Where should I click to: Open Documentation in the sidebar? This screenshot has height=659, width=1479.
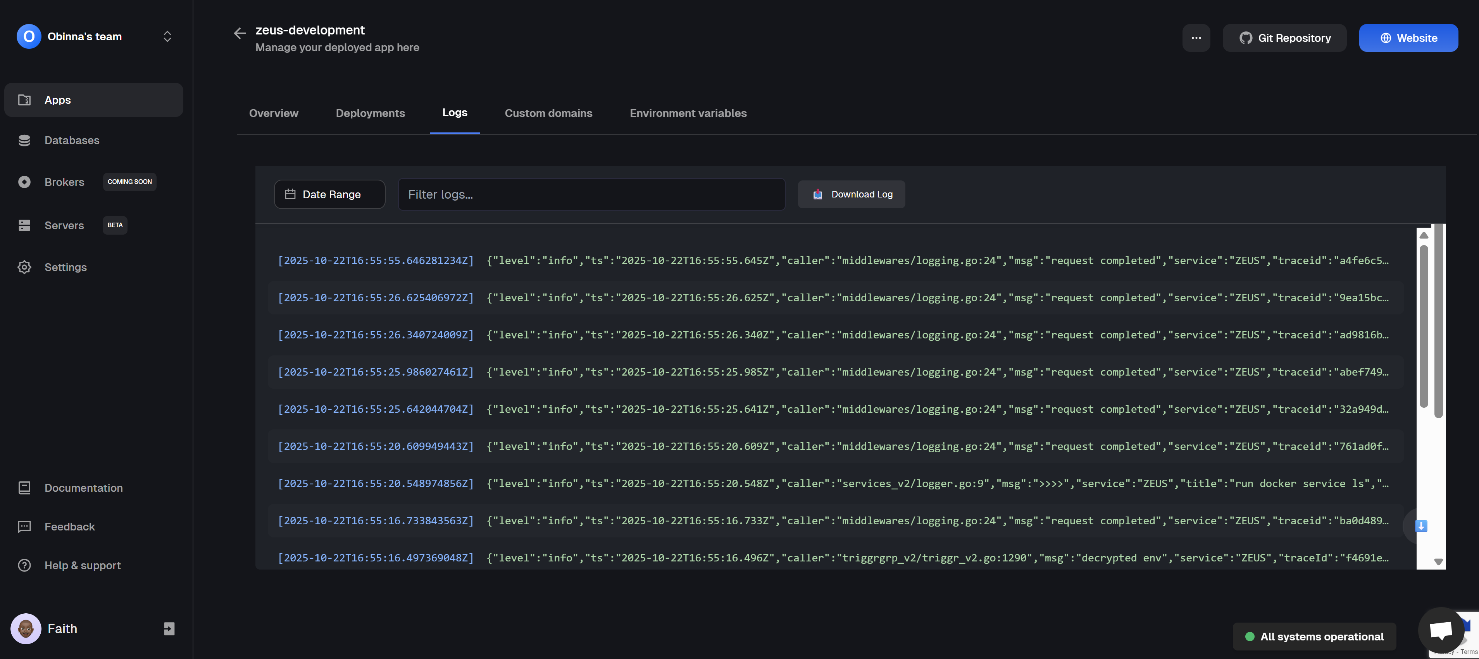[83, 488]
